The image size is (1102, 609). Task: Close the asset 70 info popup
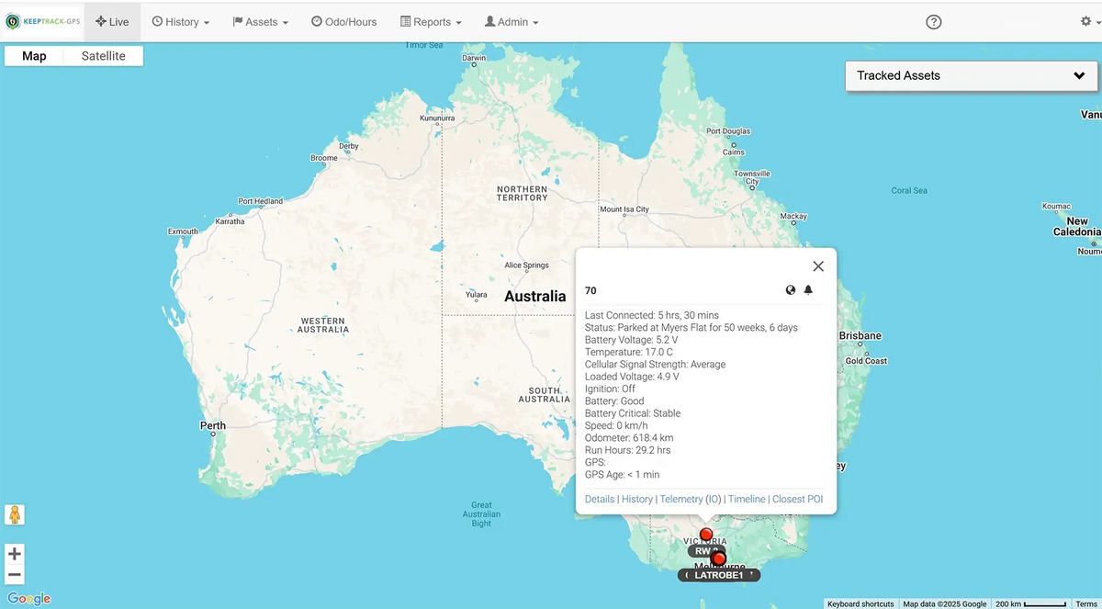pyautogui.click(x=818, y=266)
